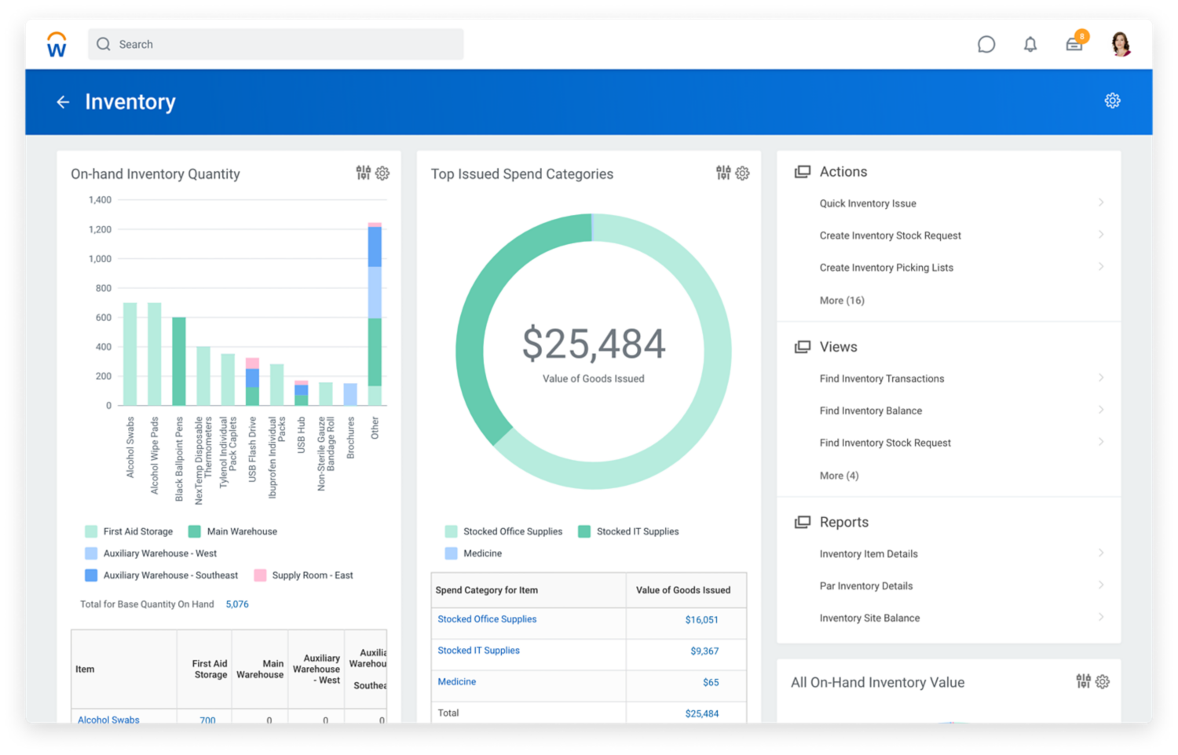Open the Workday home logo
Viewport: 1178px width, 755px height.
pyautogui.click(x=55, y=44)
